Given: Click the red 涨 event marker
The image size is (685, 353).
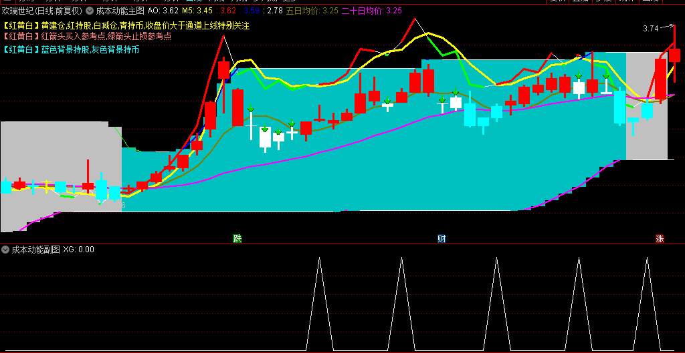Looking at the screenshot, I should 660,238.
